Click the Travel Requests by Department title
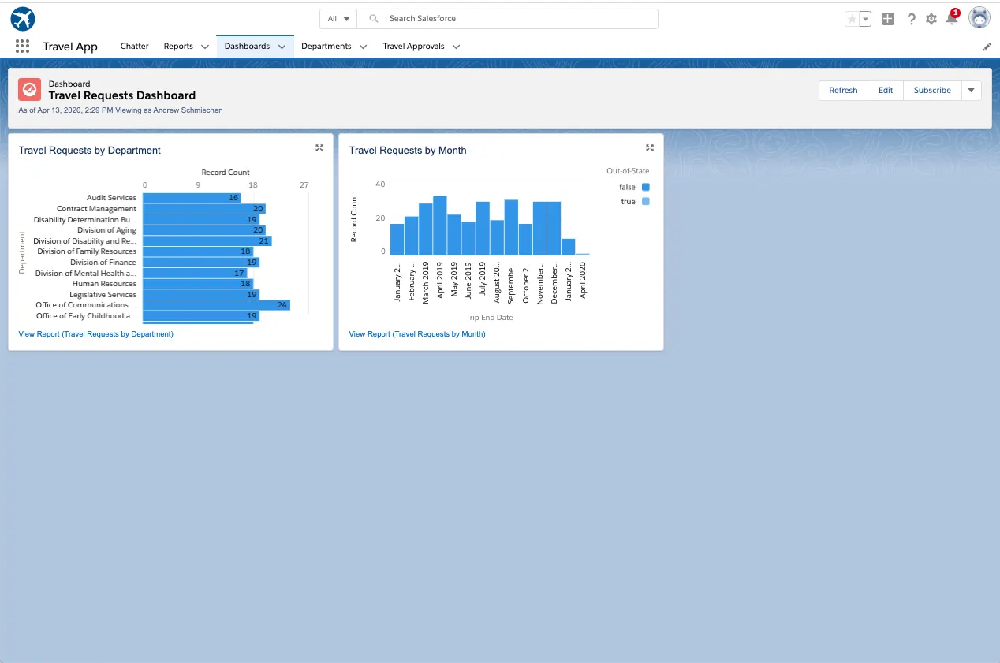Screen dimensions: 1000x663 click(x=89, y=150)
